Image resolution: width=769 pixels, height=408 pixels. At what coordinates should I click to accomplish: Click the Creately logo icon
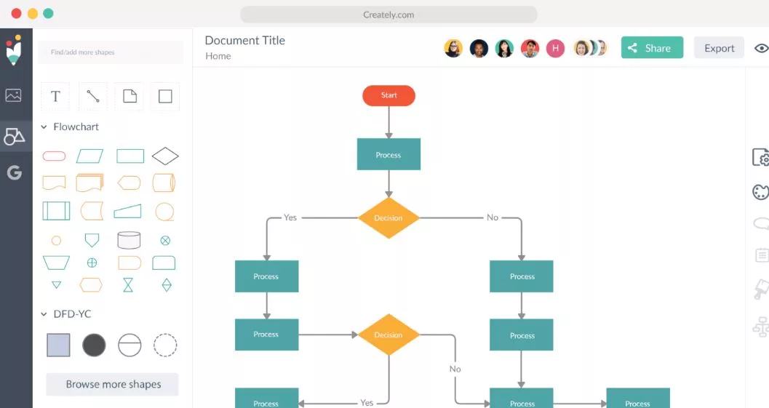[x=14, y=50]
